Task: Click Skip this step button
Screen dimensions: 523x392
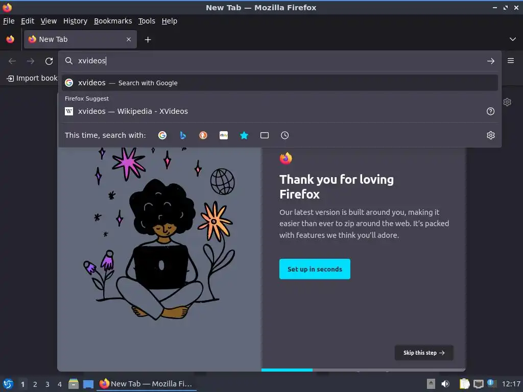Action: click(x=423, y=353)
